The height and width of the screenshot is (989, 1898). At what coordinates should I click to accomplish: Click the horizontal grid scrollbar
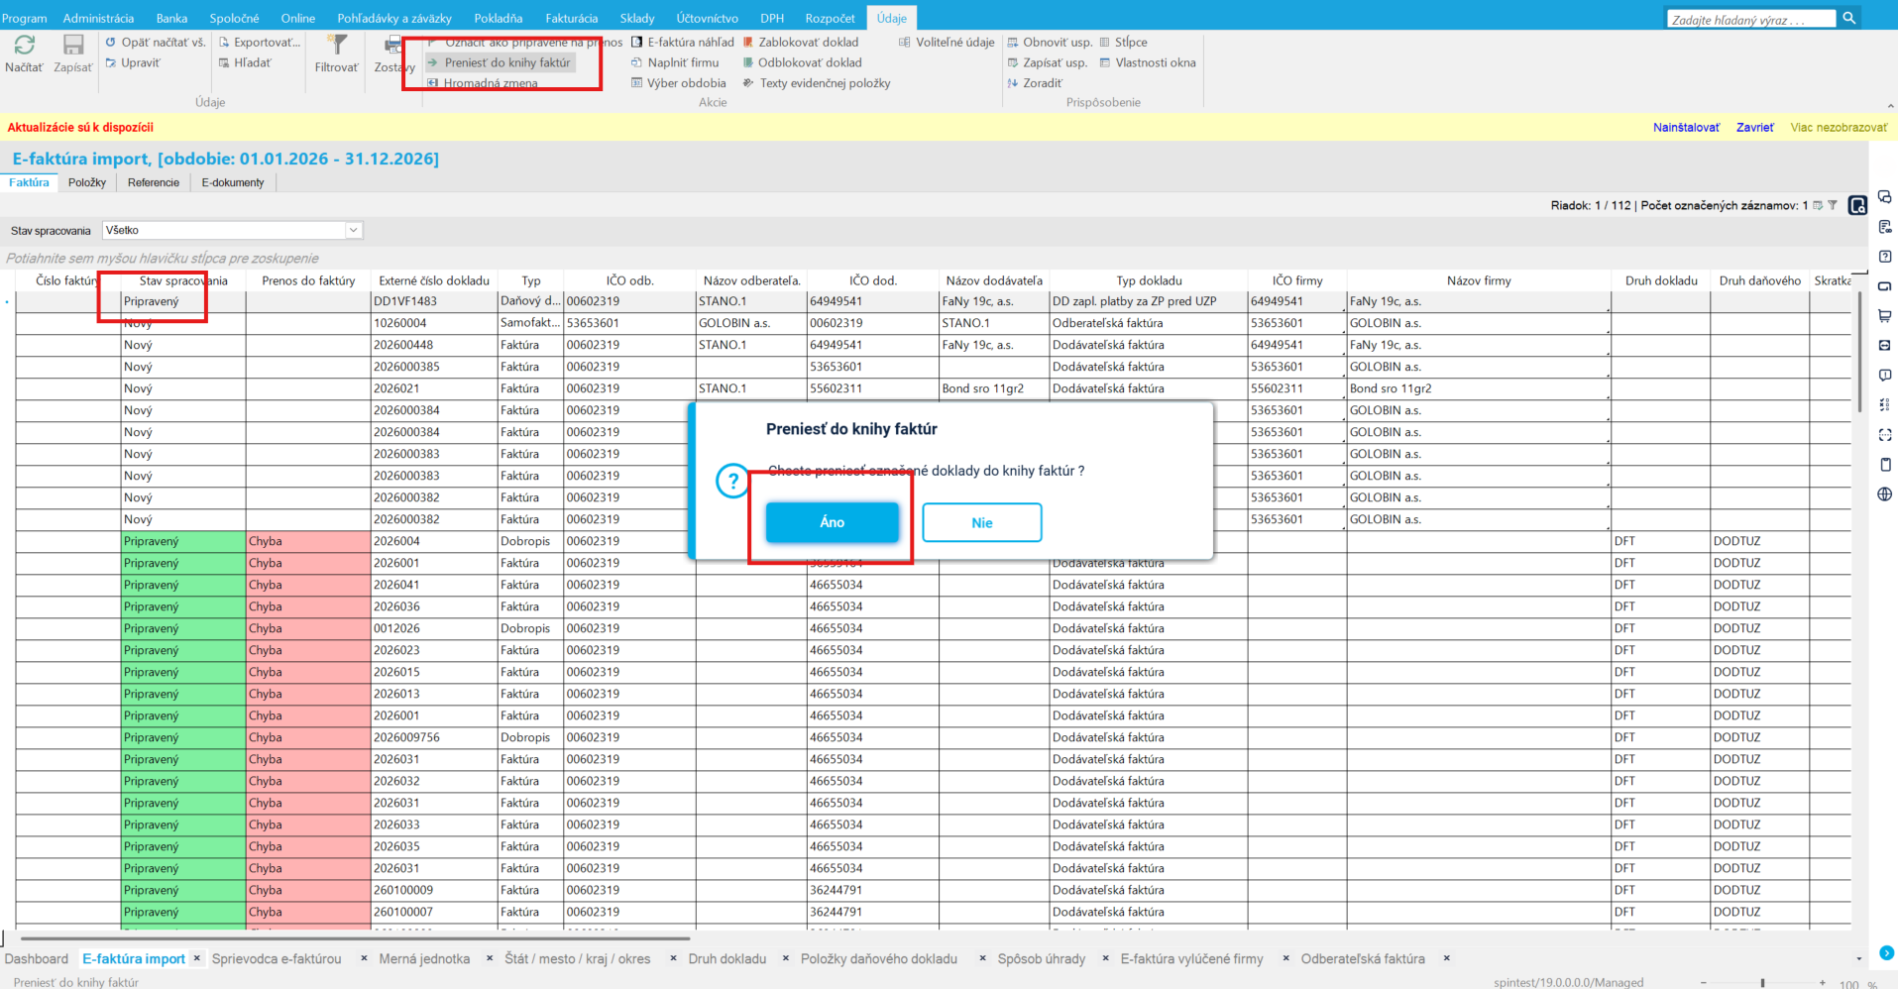pyautogui.click(x=355, y=937)
